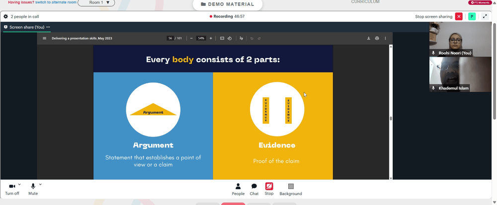Image resolution: width=497 pixels, height=205 pixels.
Task: Expand camera options chevron
Action: [x=19, y=184]
